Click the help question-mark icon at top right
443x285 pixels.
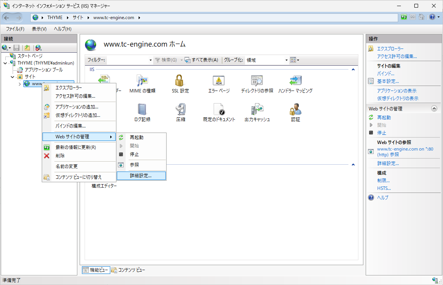(432, 17)
